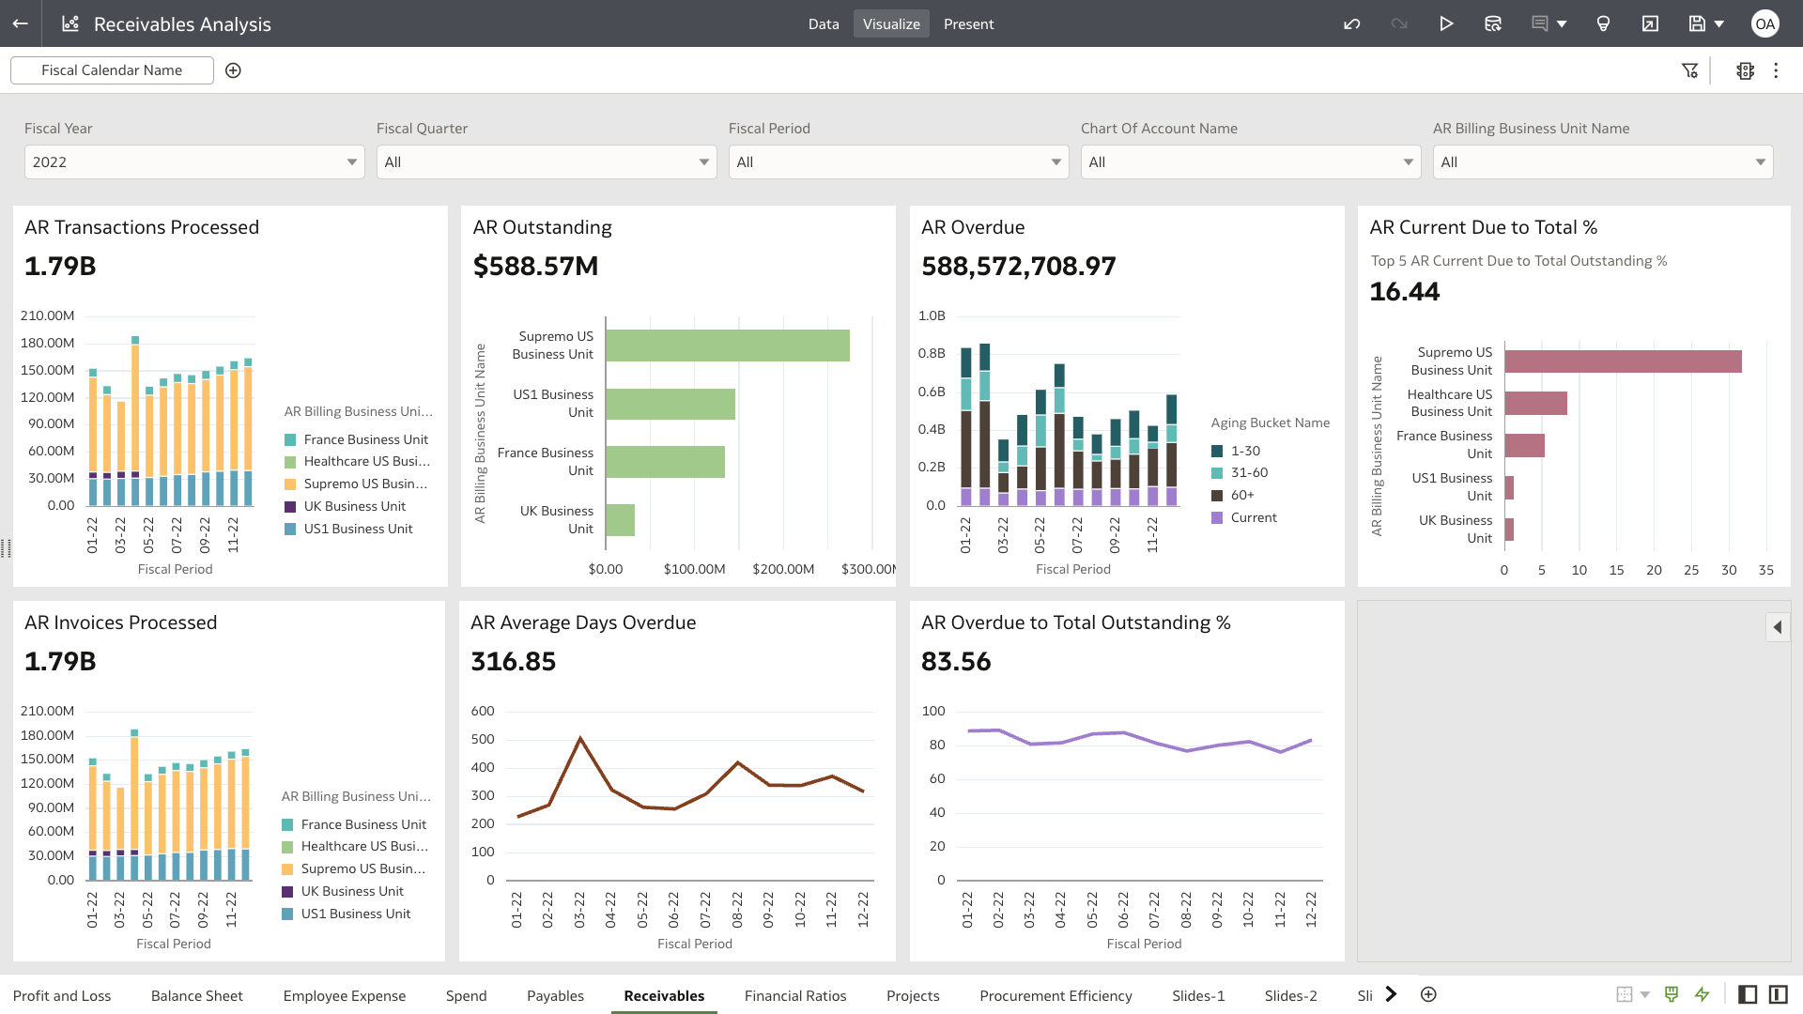Click the Undo icon in the top toolbar
The width and height of the screenshot is (1803, 1014).
pyautogui.click(x=1352, y=23)
